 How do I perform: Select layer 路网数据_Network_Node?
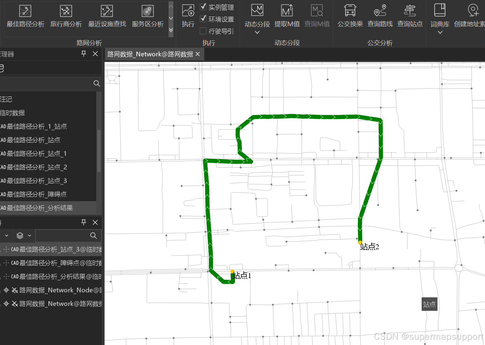pos(51,290)
